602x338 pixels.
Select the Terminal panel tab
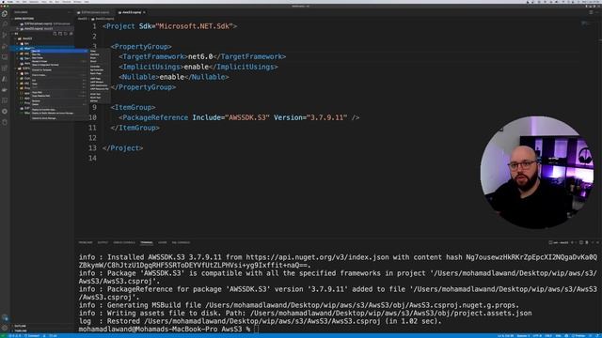tap(147, 242)
